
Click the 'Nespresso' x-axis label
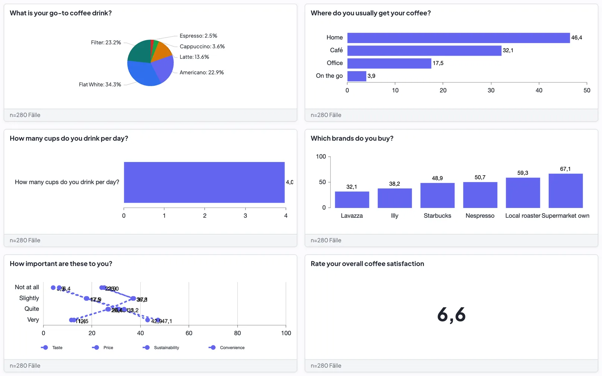click(480, 216)
